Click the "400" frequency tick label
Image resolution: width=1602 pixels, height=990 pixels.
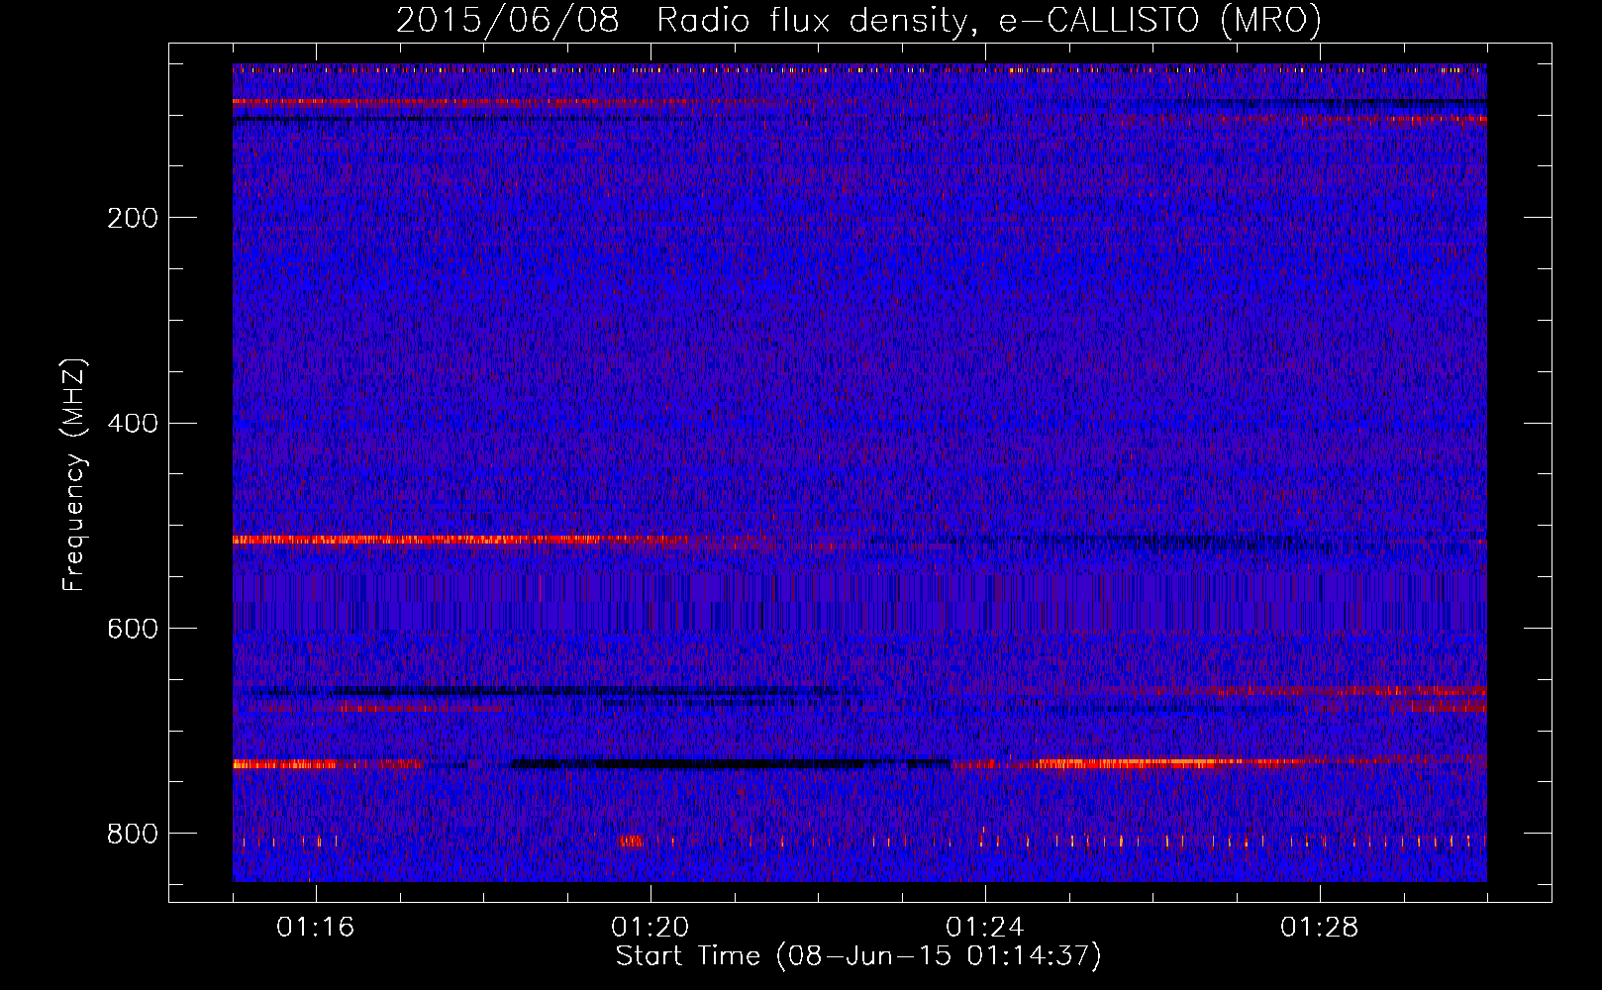click(133, 424)
